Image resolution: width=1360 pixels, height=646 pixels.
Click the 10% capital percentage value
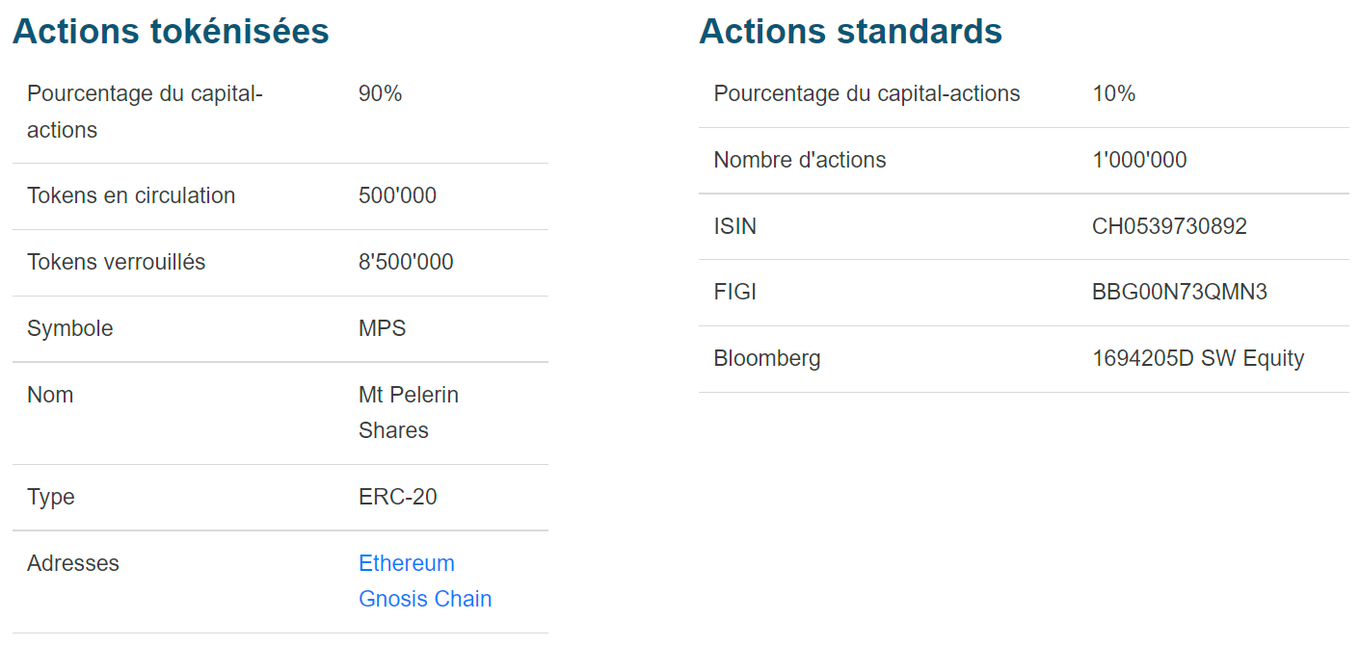coord(1113,93)
